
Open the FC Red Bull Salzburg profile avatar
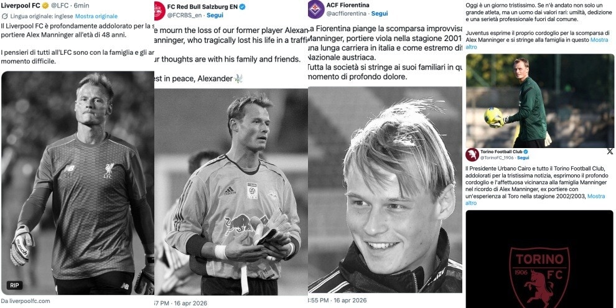click(x=159, y=10)
